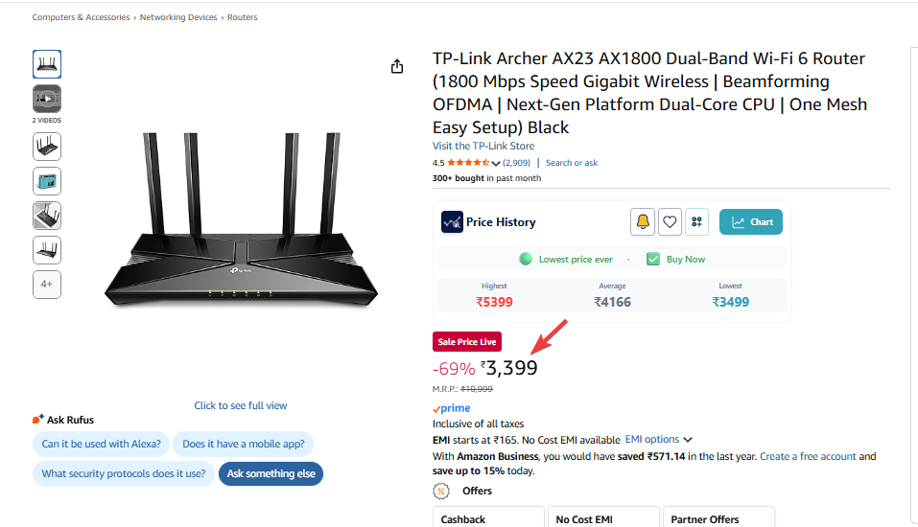Click the "Ask something else" button
This screenshot has width=918, height=527.
point(271,474)
